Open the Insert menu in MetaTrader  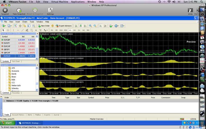point(18,22)
